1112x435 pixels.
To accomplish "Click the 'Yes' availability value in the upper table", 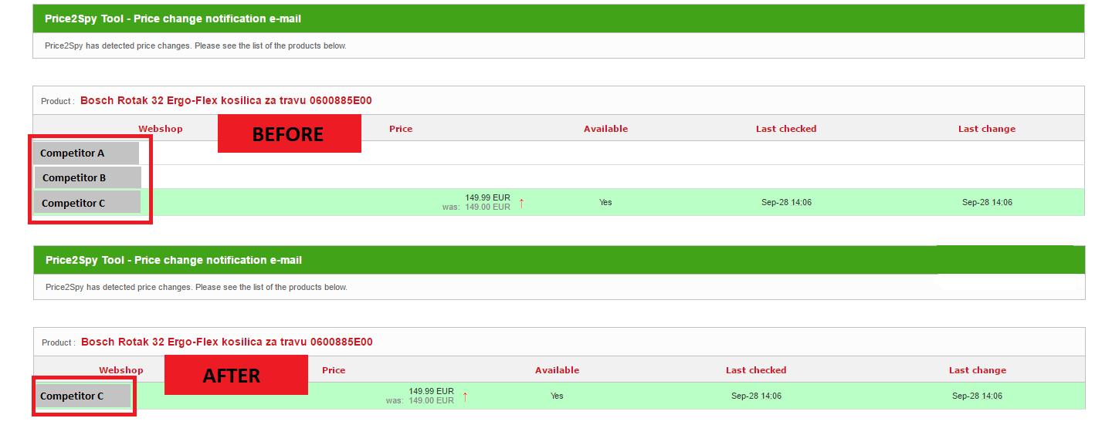I will [x=605, y=202].
